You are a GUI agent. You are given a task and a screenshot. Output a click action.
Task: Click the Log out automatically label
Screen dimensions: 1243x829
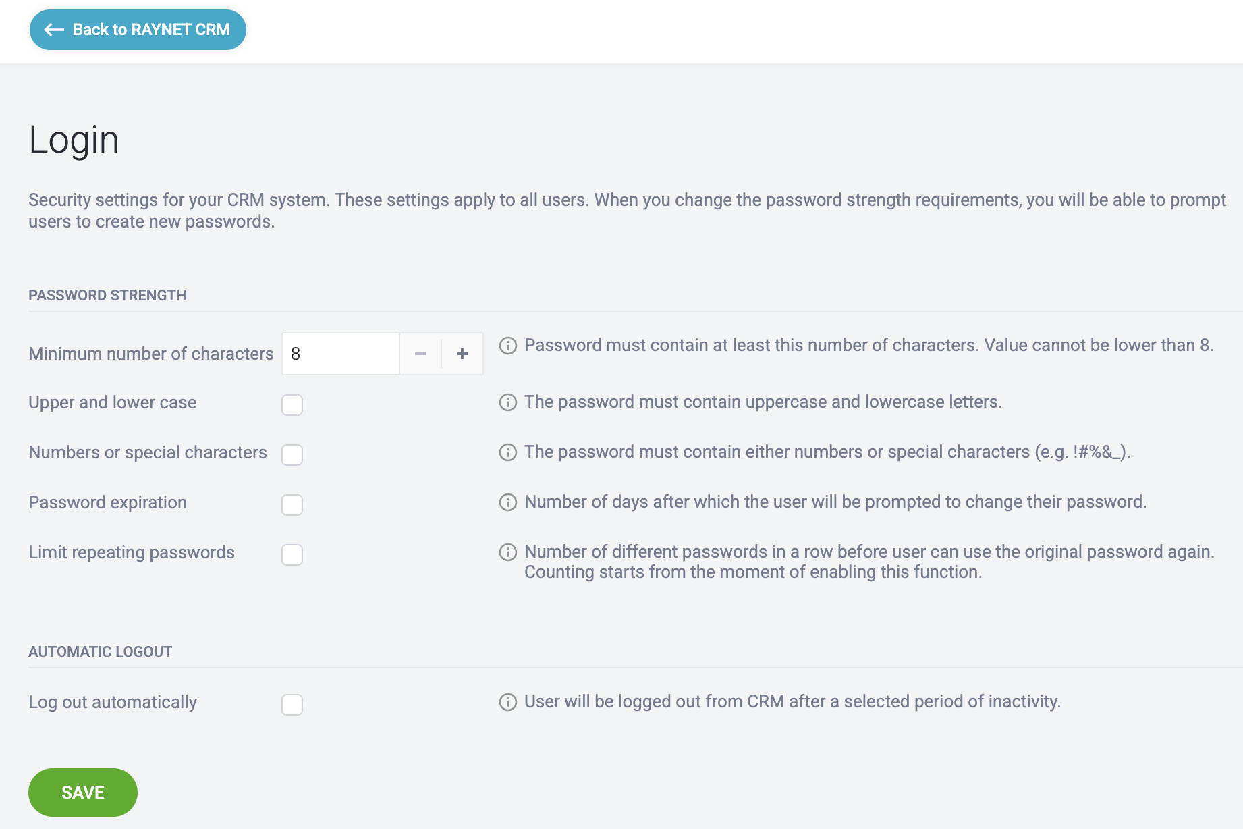(x=113, y=702)
